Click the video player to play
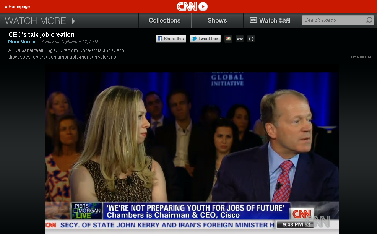Screen dimensions: 377x234 (192, 145)
